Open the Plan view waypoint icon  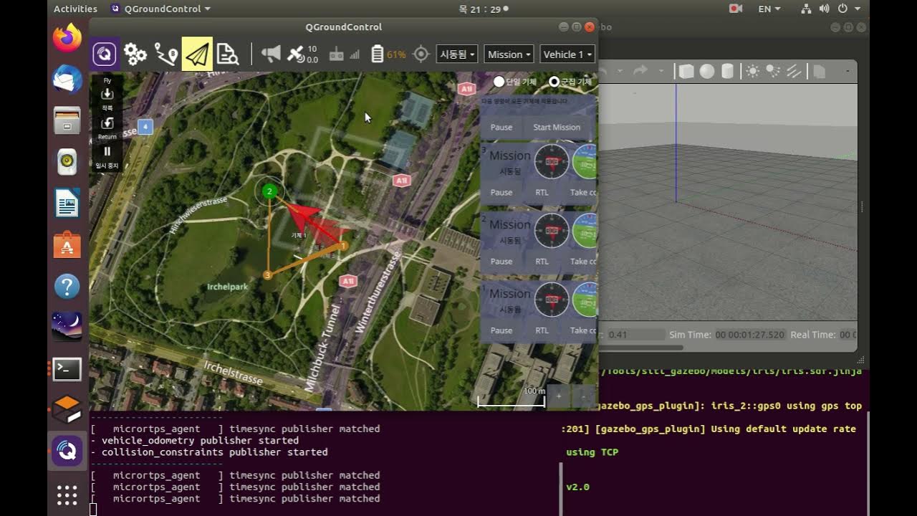[166, 54]
